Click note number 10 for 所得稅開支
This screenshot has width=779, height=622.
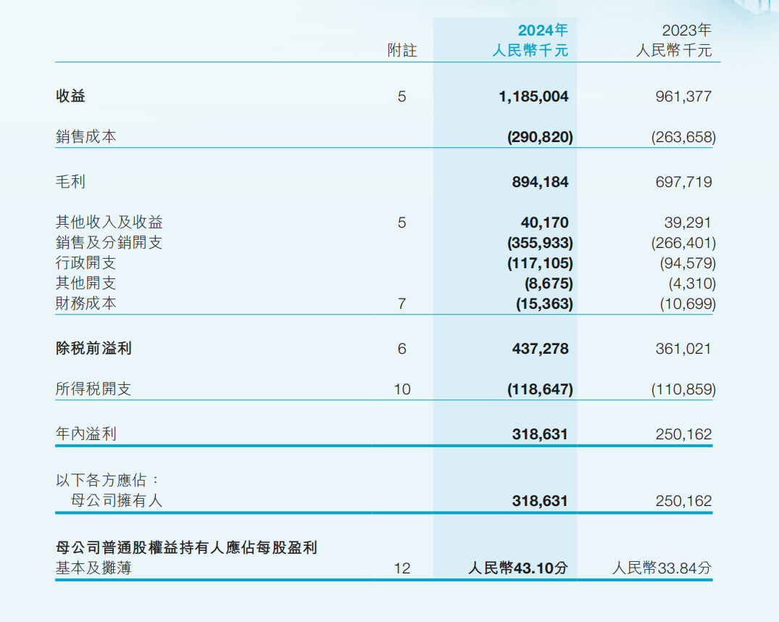point(402,389)
